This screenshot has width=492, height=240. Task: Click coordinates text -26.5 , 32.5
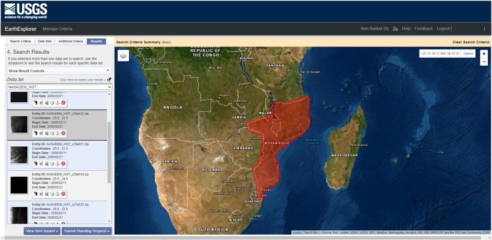(x=60, y=209)
